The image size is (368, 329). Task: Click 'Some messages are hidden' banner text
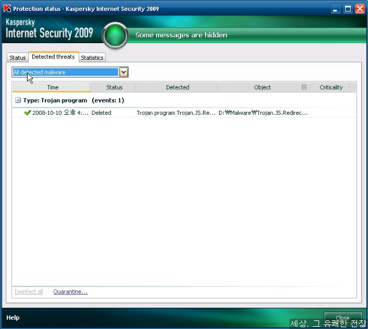point(181,35)
